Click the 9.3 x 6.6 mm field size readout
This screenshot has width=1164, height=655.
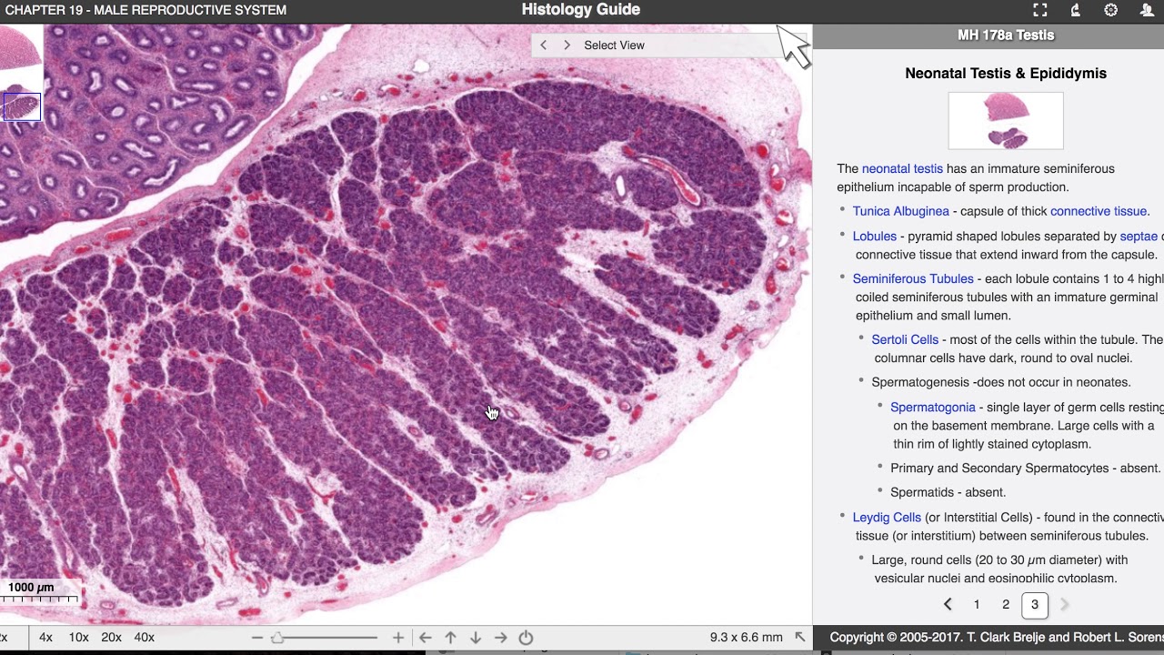click(746, 638)
